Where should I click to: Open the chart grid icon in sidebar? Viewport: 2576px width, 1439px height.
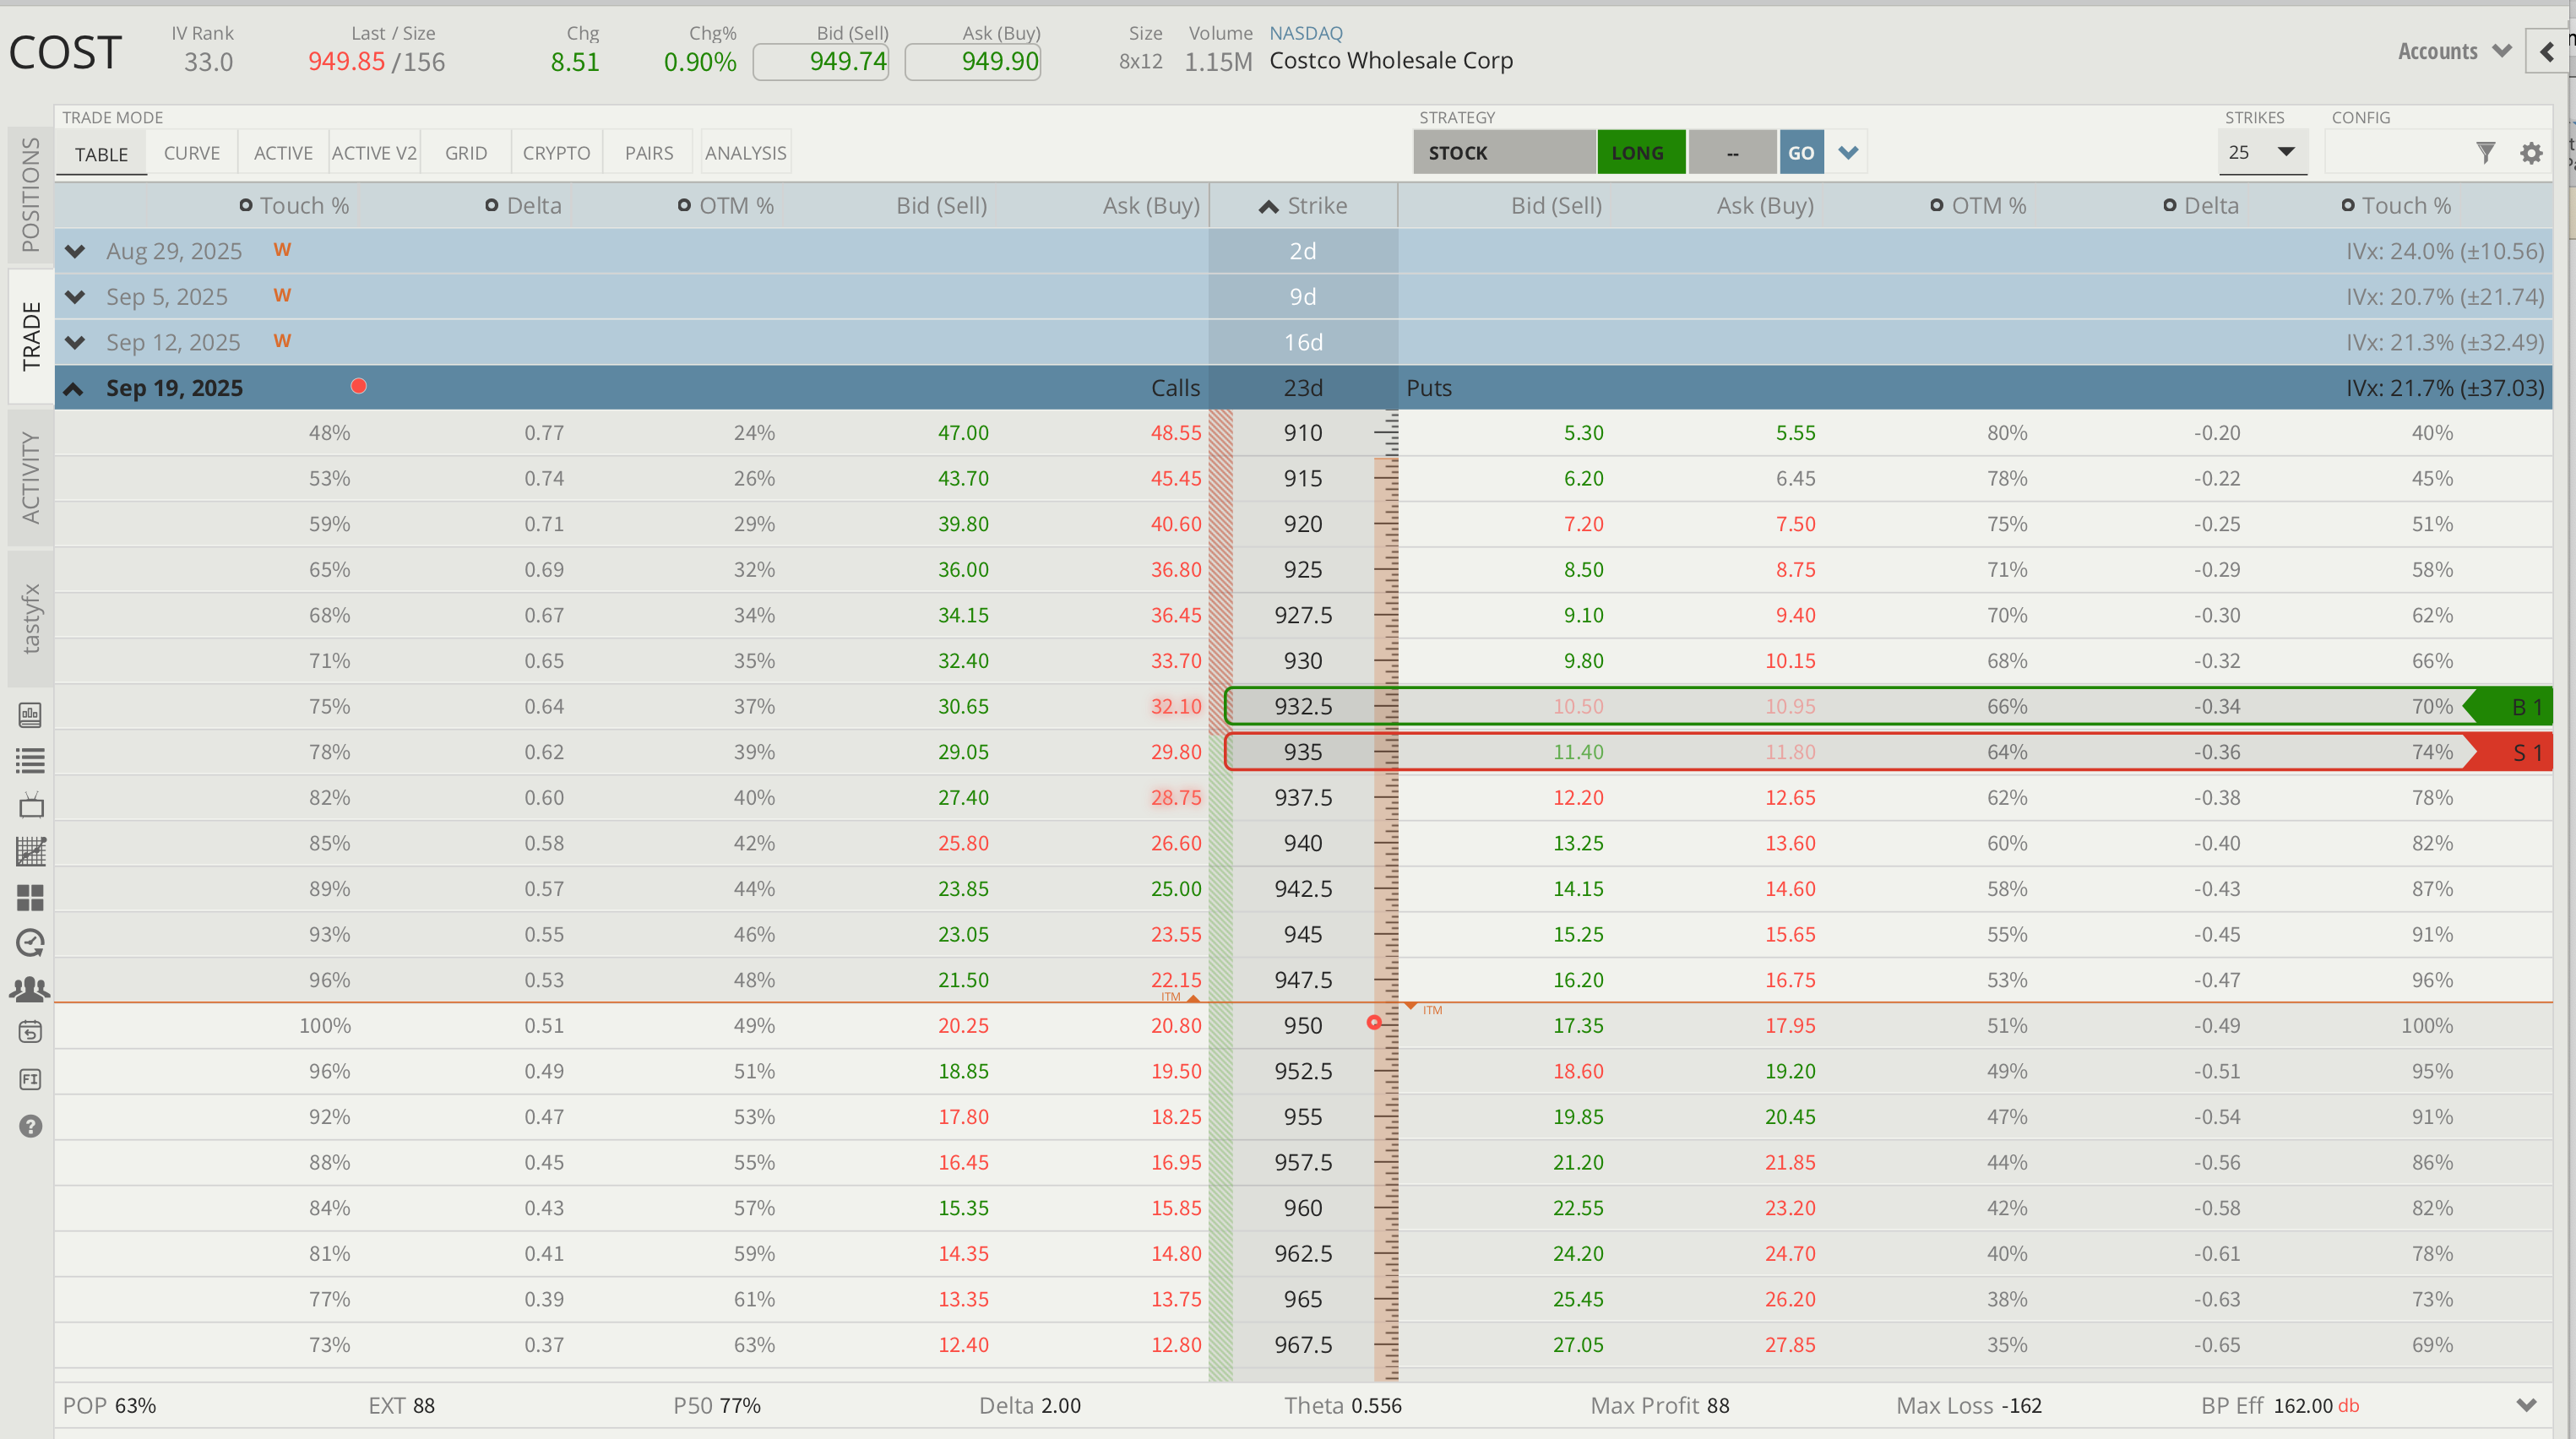point(31,851)
